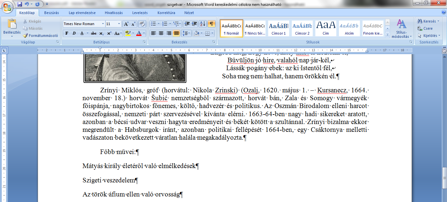The height and width of the screenshot is (202, 447).
Task: Align text right
Action: [x=169, y=33]
